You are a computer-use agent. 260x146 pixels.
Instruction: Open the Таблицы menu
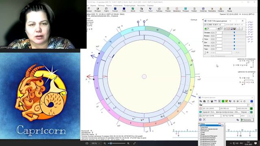pyautogui.click(x=101, y=5)
